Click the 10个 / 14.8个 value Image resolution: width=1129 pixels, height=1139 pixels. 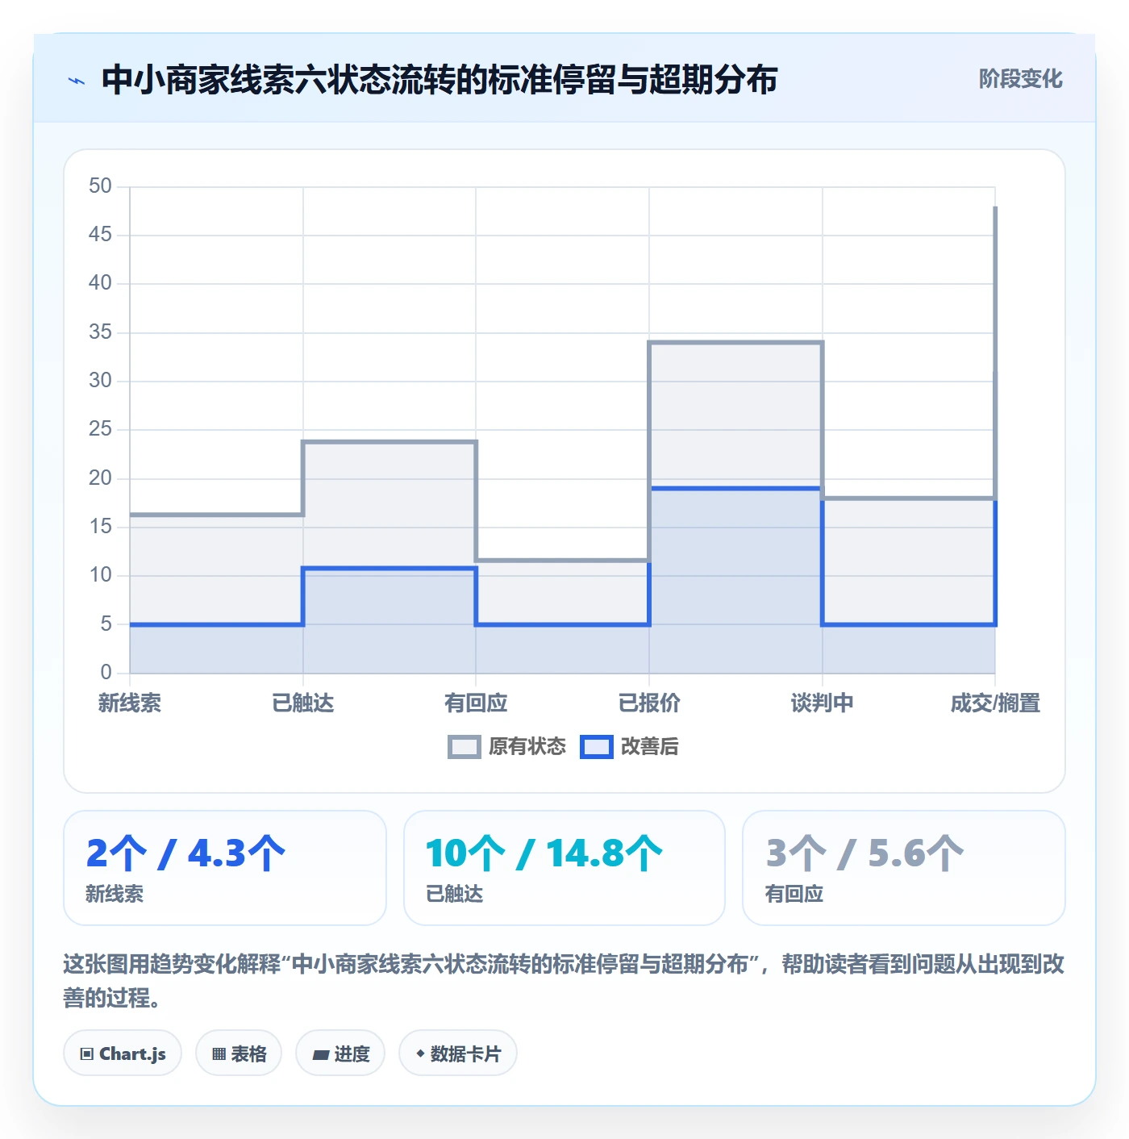pos(544,853)
